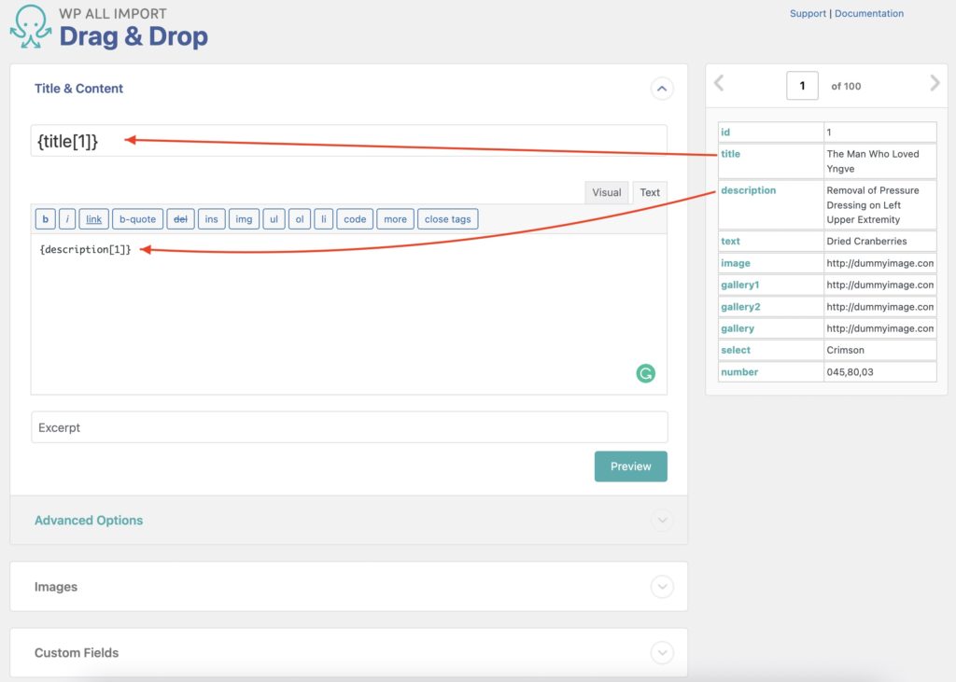This screenshot has height=682, width=956.
Task: Insert a hyperlink using the link tool
Action: [x=93, y=218]
